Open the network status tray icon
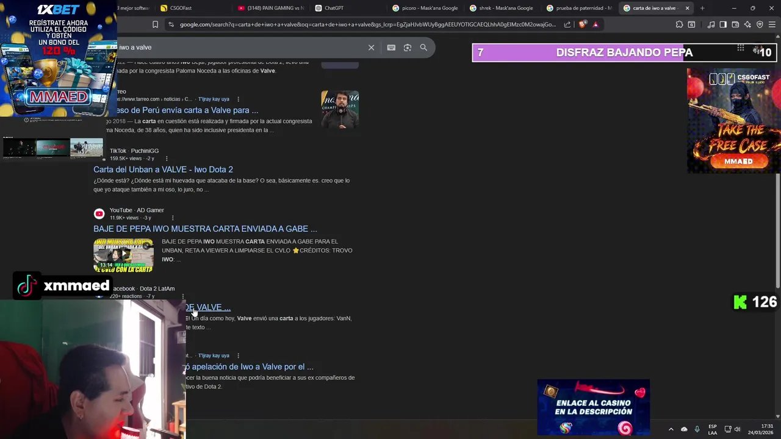 [728, 429]
